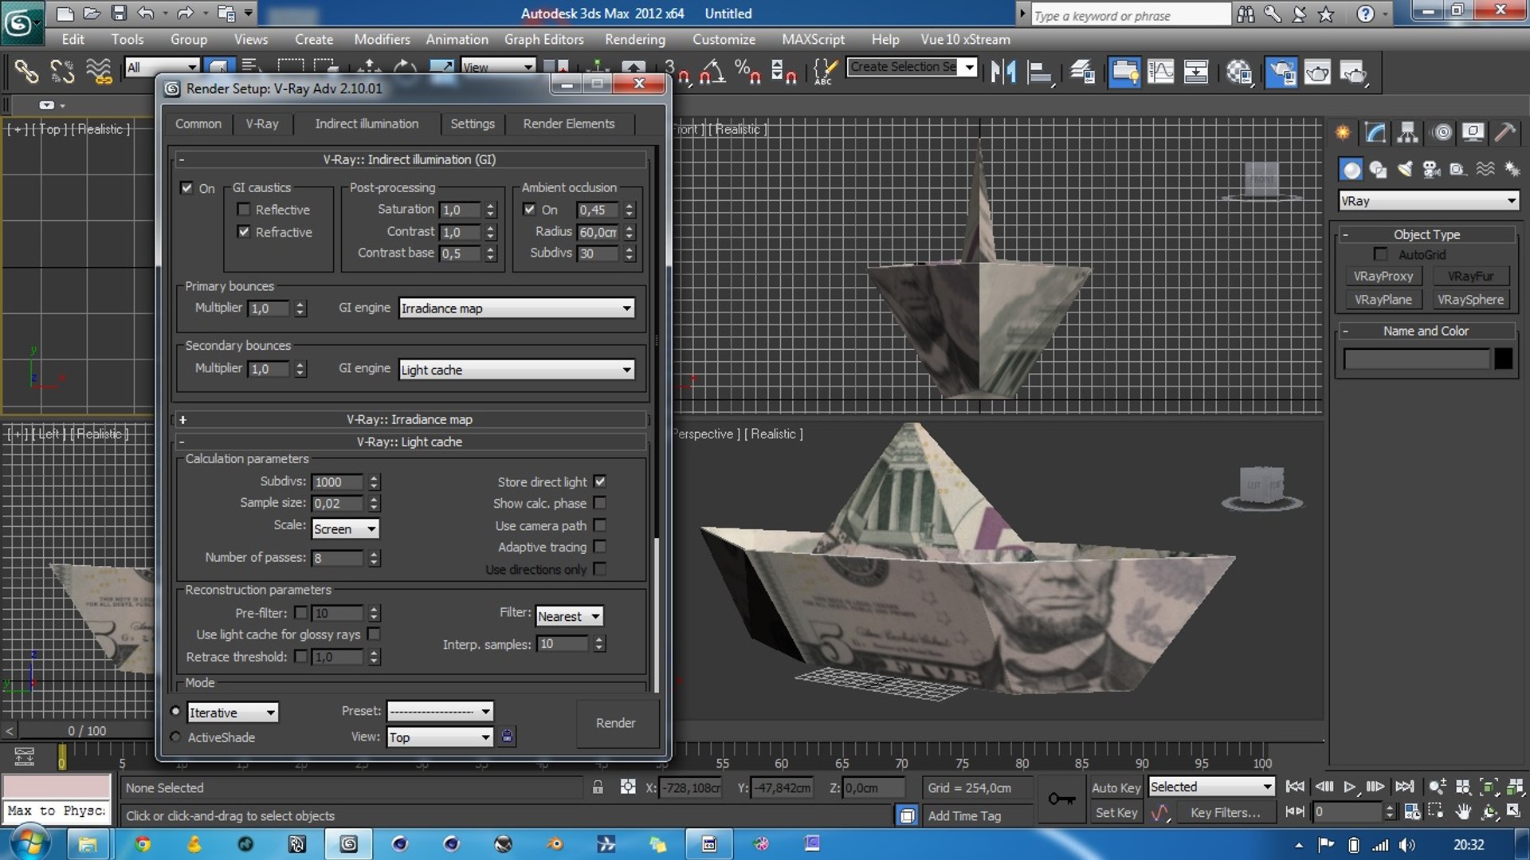This screenshot has height=860, width=1530.
Task: Toggle Ambient occlusion On checkbox
Action: 529,210
